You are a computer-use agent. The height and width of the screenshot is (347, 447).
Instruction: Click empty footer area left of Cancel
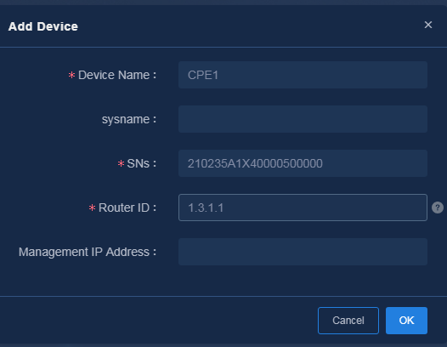(x=157, y=321)
